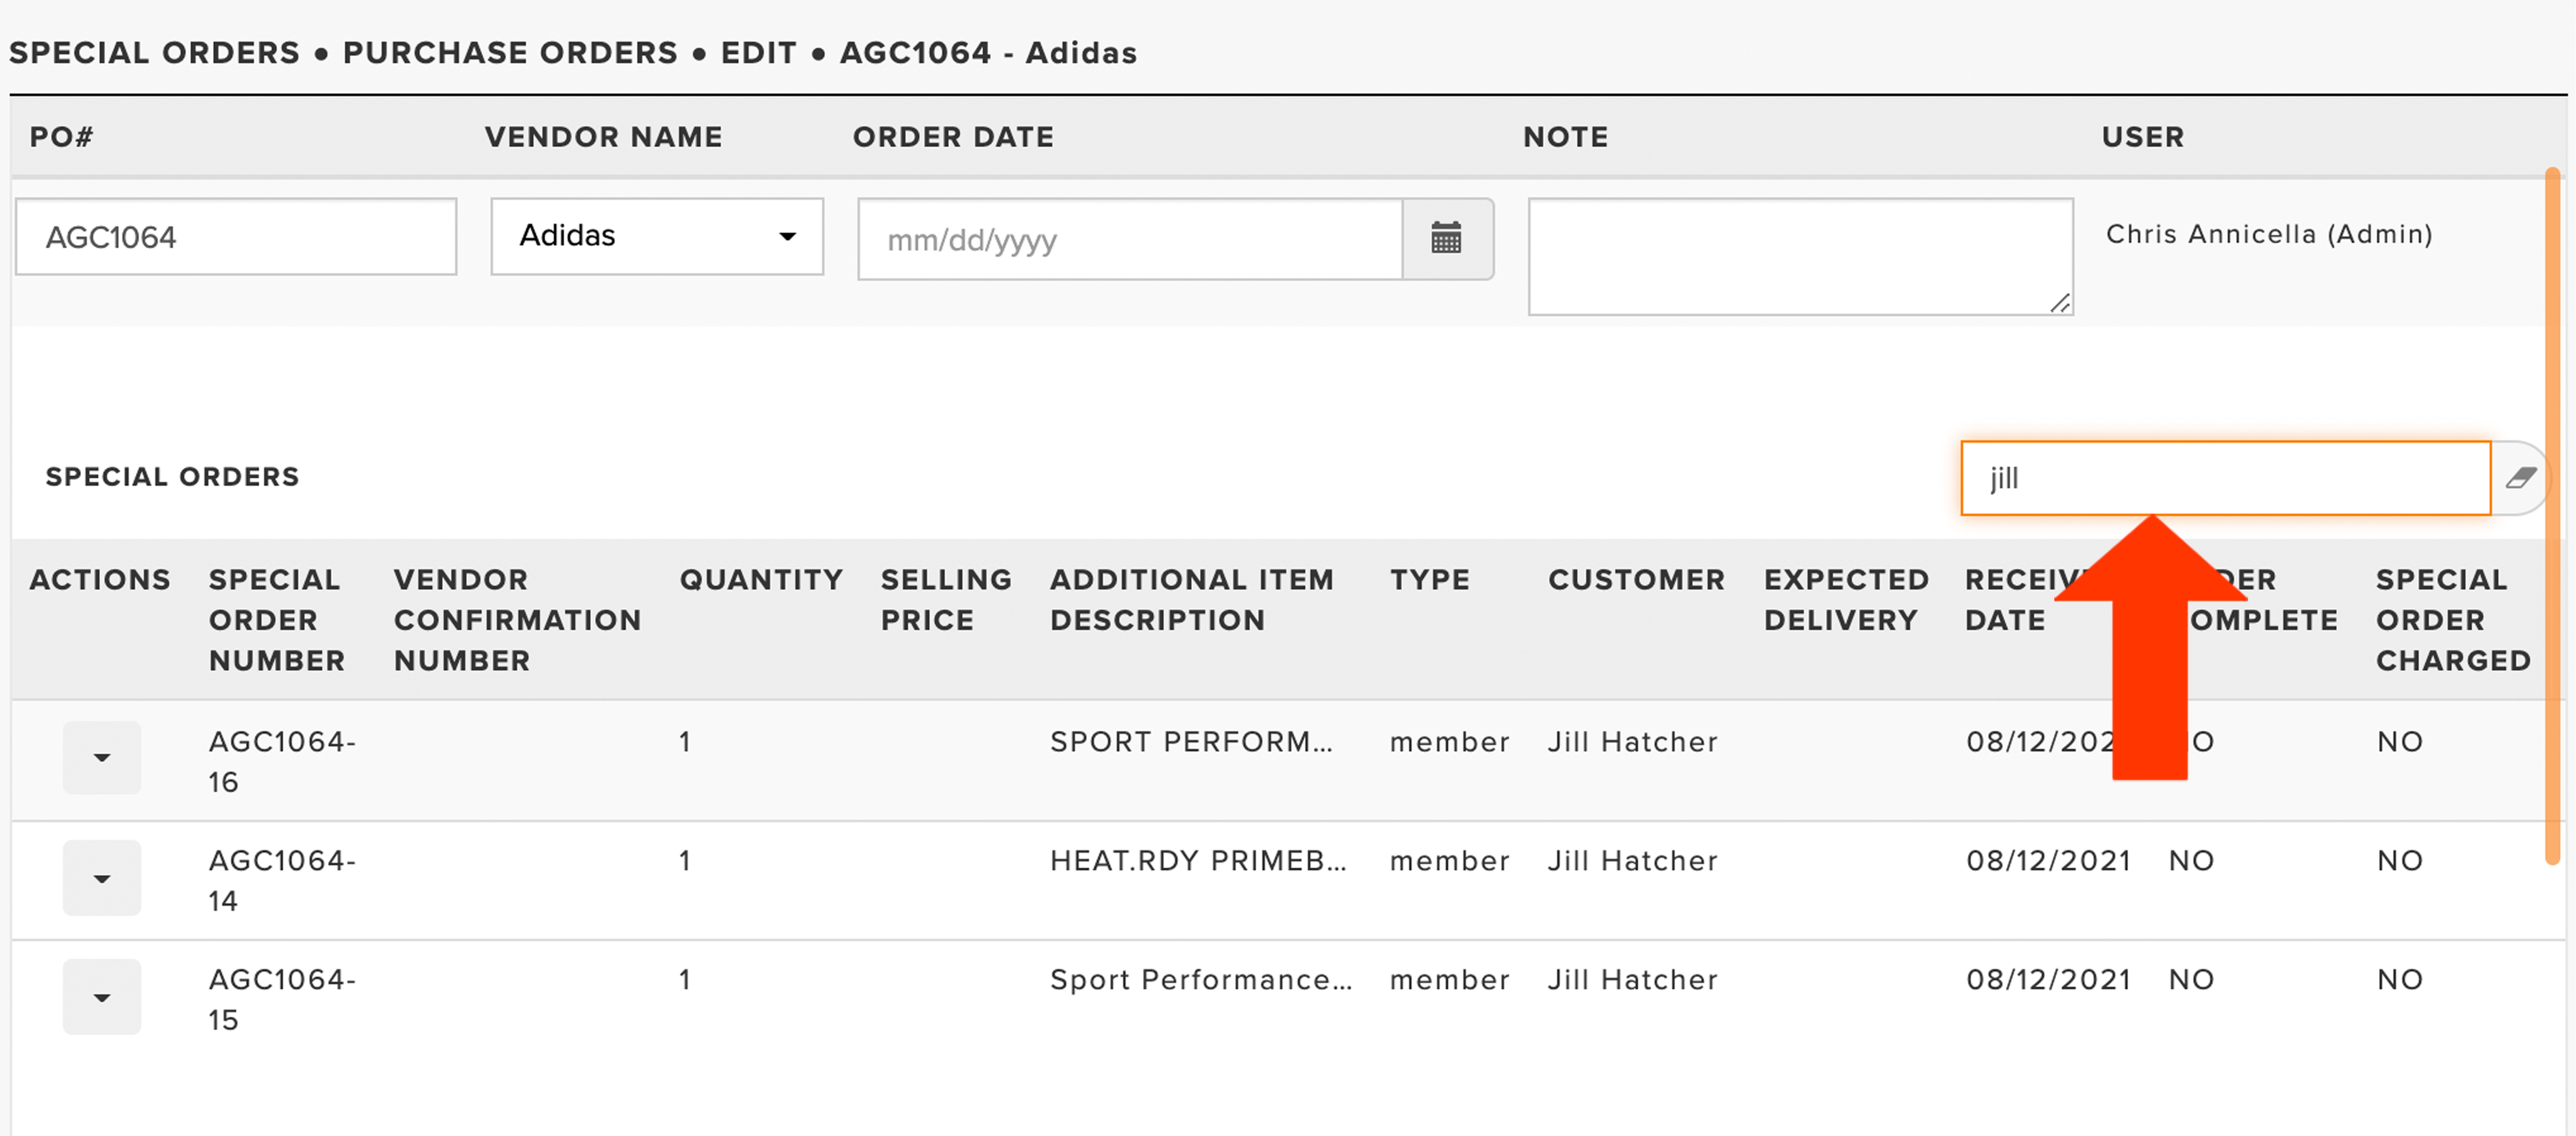Image resolution: width=2576 pixels, height=1136 pixels.
Task: Click order number AGC1064-16
Action: 282,762
